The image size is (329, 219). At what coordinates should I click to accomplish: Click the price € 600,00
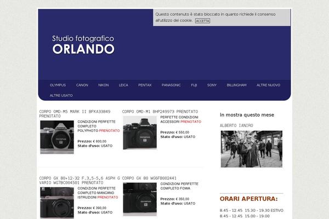(99, 141)
